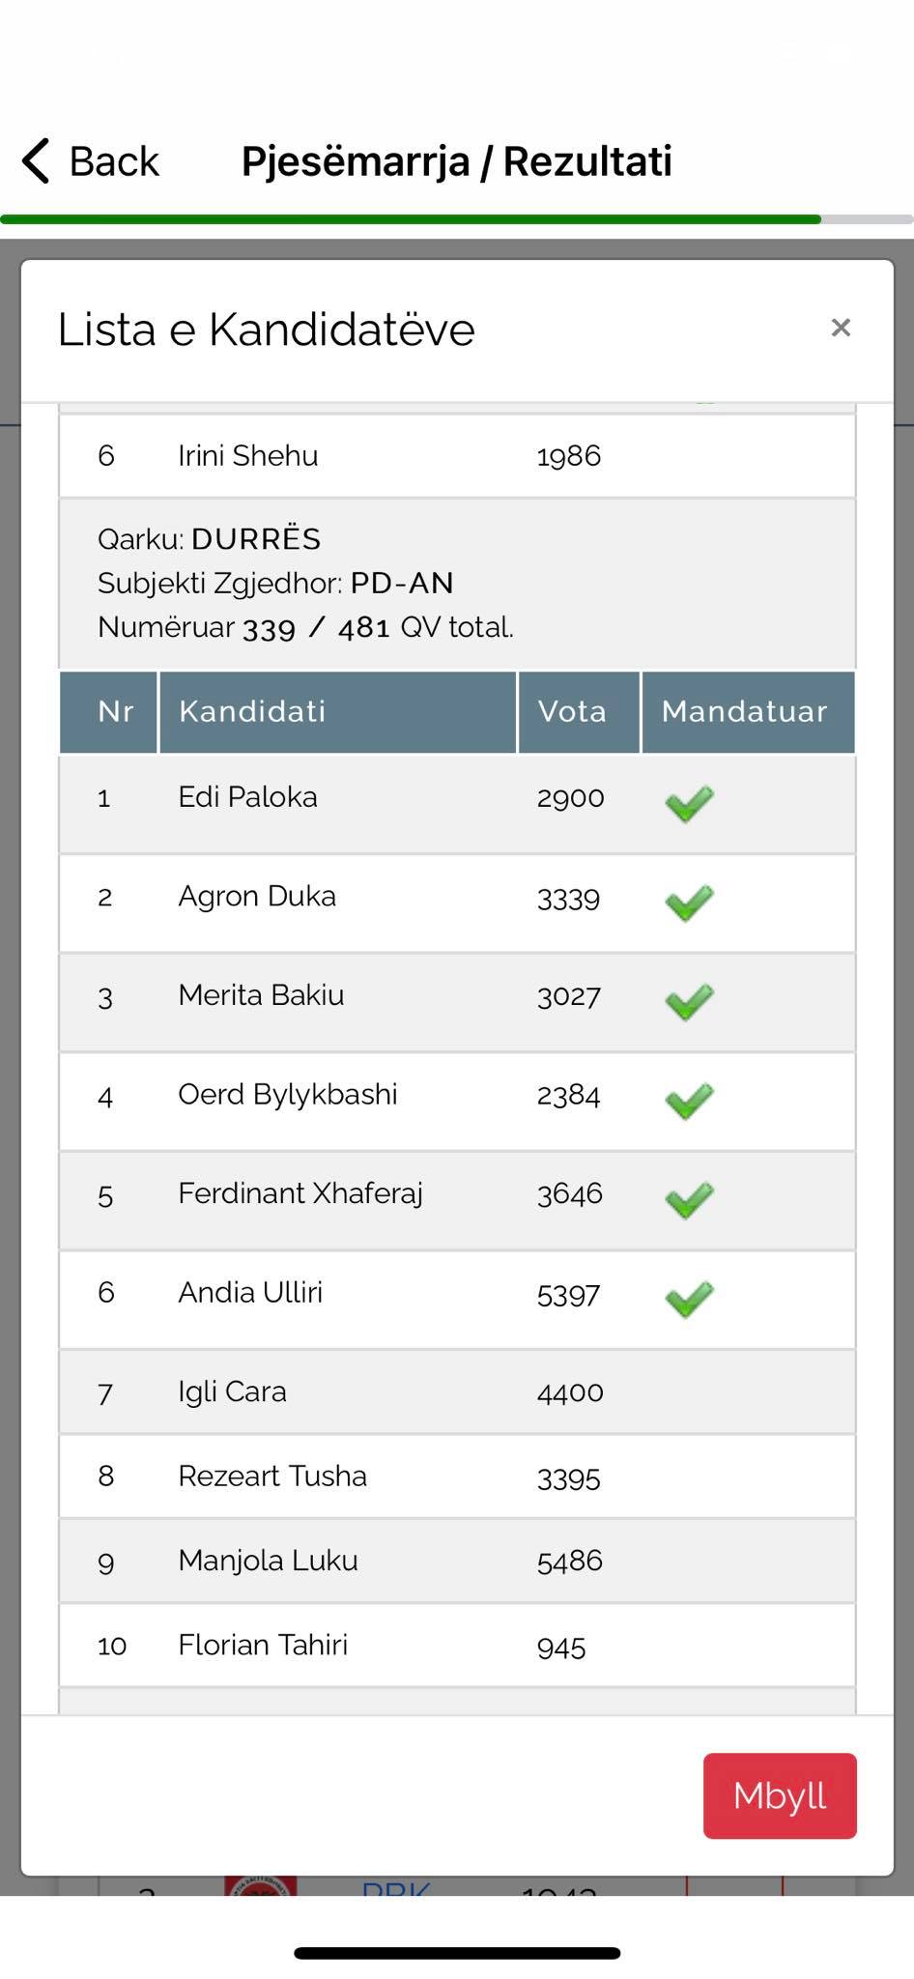
Task: Select the Kandidati column header
Action: (337, 712)
